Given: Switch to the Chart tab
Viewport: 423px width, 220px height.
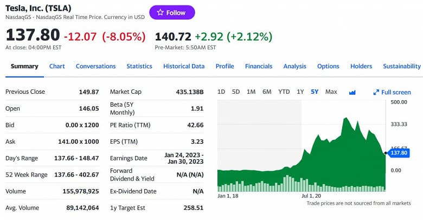Looking at the screenshot, I should 57,66.
